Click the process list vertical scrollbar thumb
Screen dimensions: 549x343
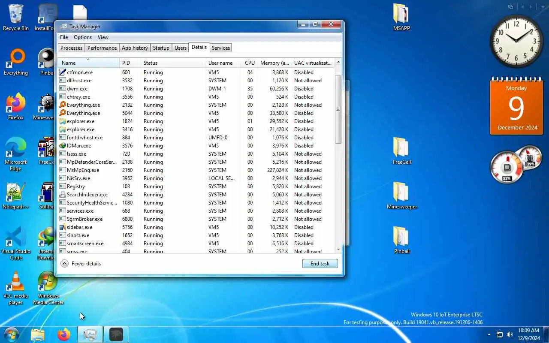click(338, 109)
